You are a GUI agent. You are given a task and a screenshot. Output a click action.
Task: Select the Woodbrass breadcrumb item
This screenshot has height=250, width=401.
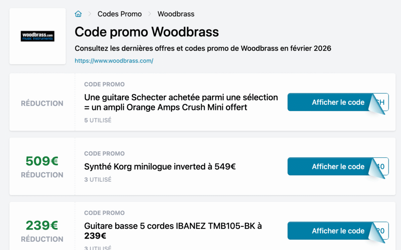click(x=176, y=14)
